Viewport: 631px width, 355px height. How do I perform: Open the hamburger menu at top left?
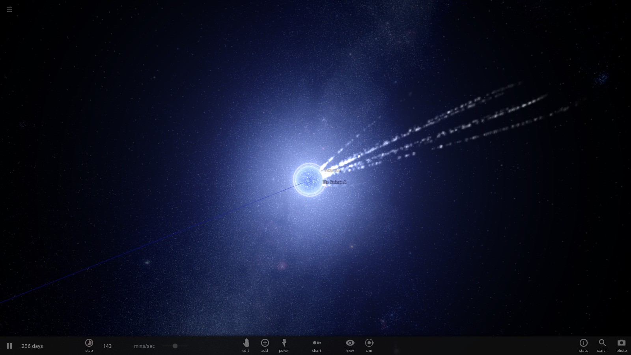click(x=9, y=9)
